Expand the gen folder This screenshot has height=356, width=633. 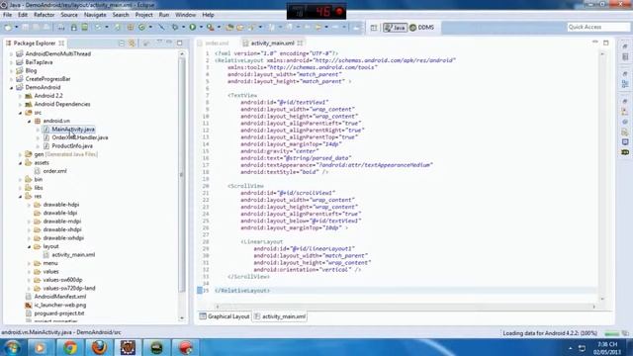coord(20,154)
